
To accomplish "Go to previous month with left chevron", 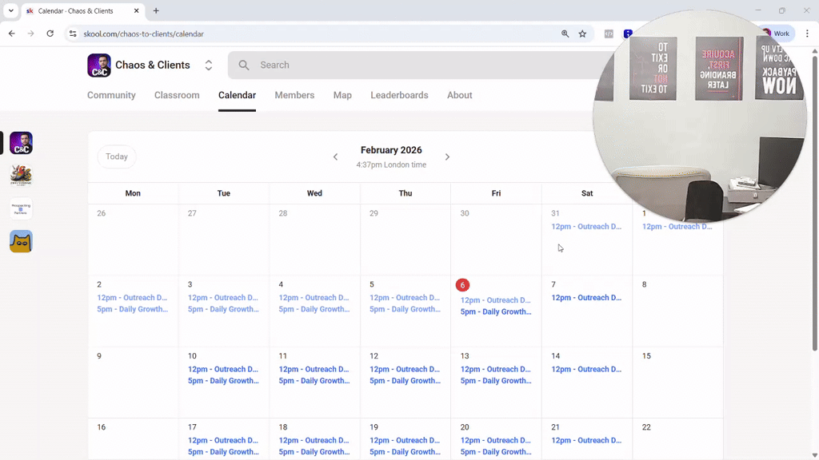I will [335, 157].
